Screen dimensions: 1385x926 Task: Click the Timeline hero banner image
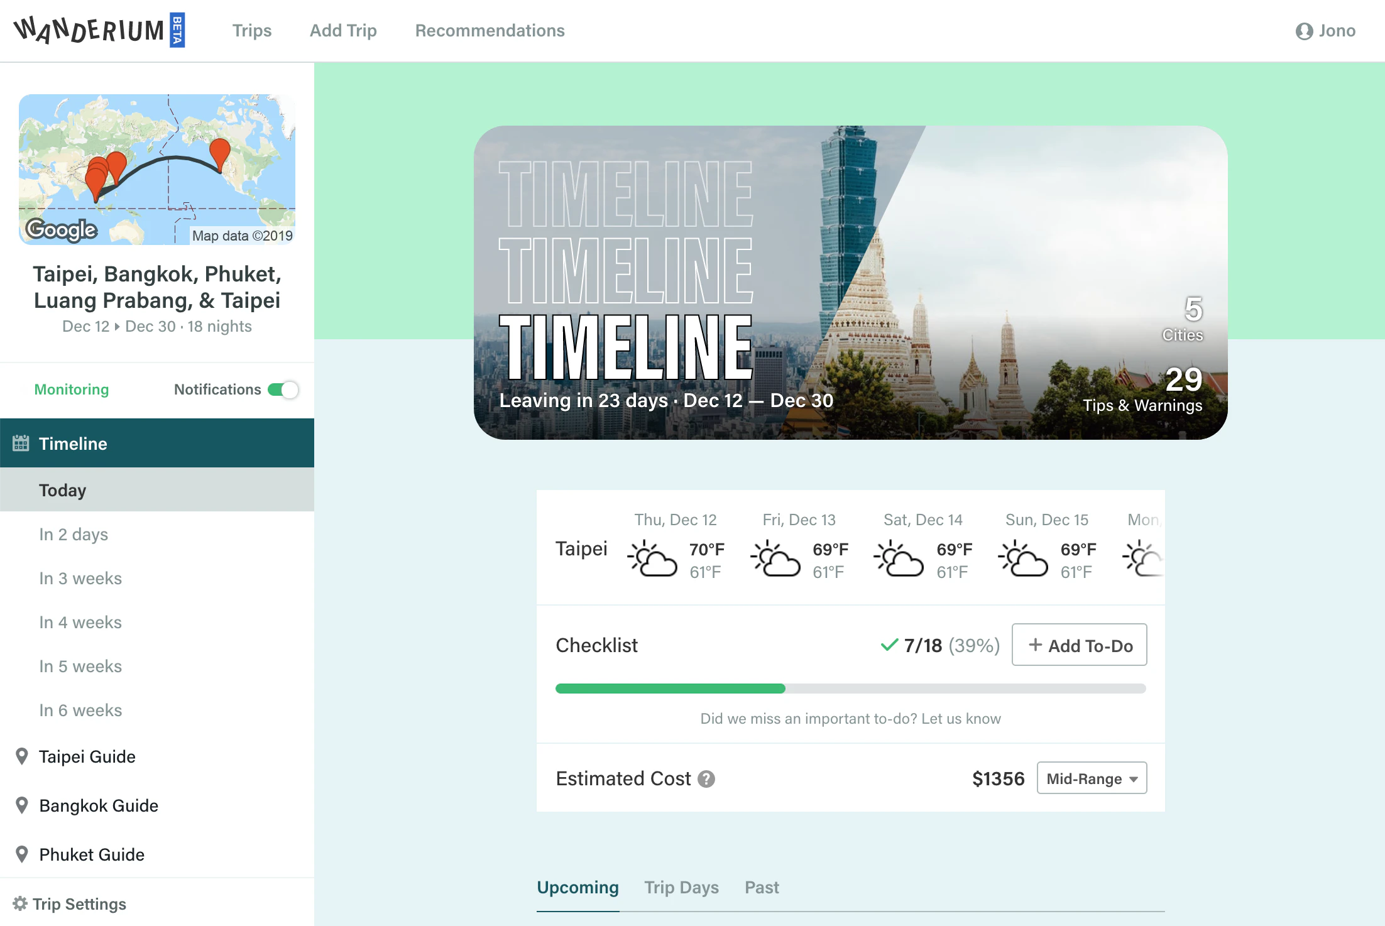tap(851, 283)
